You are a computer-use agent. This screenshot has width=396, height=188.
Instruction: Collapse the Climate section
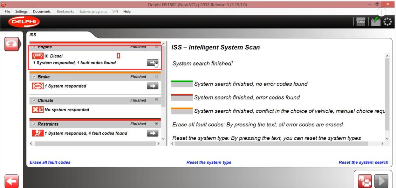[156, 100]
